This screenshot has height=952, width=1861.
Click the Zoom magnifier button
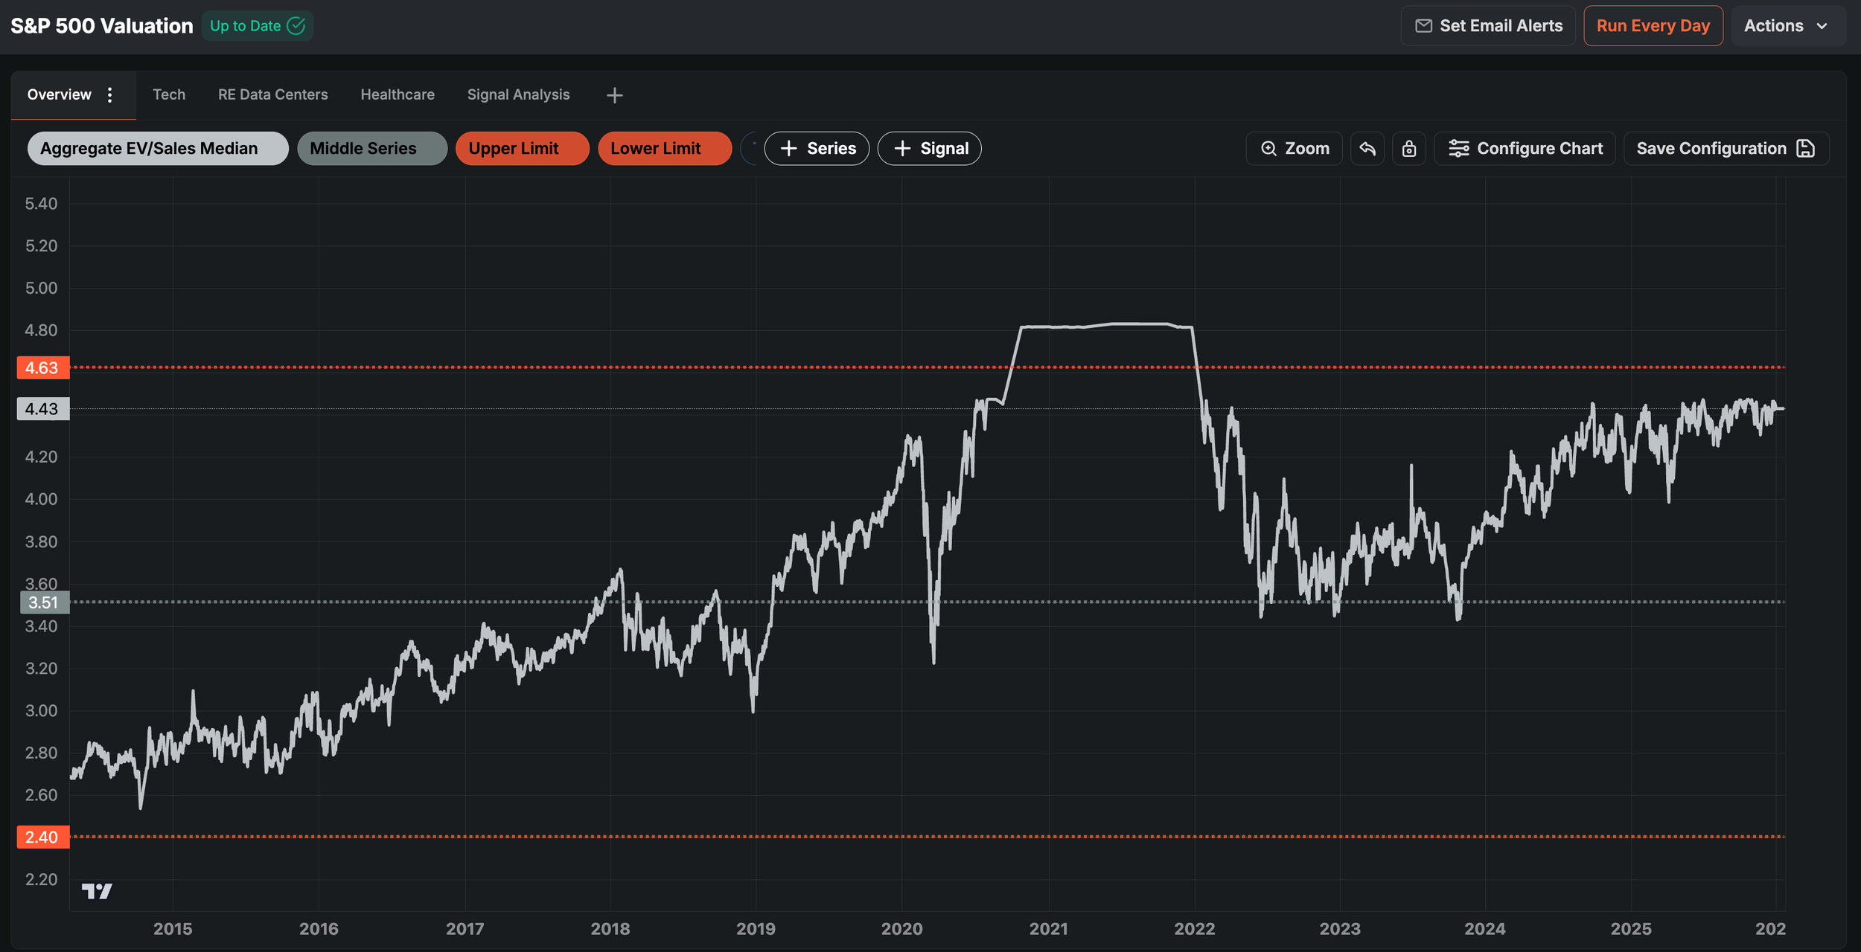1294,149
